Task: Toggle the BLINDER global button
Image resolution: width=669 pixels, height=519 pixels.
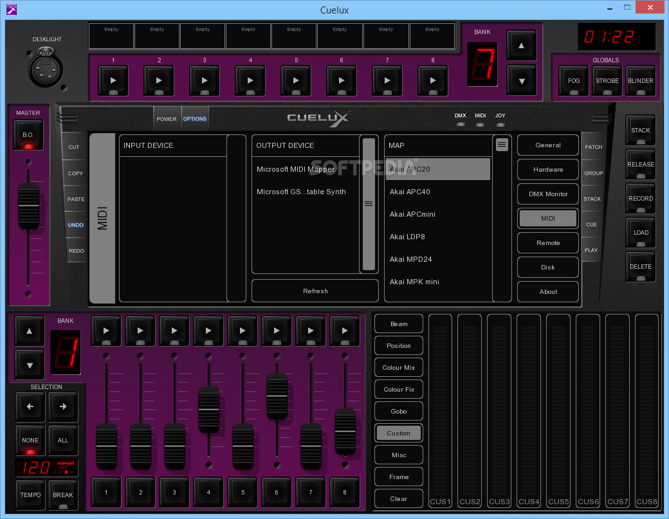Action: coord(641,81)
